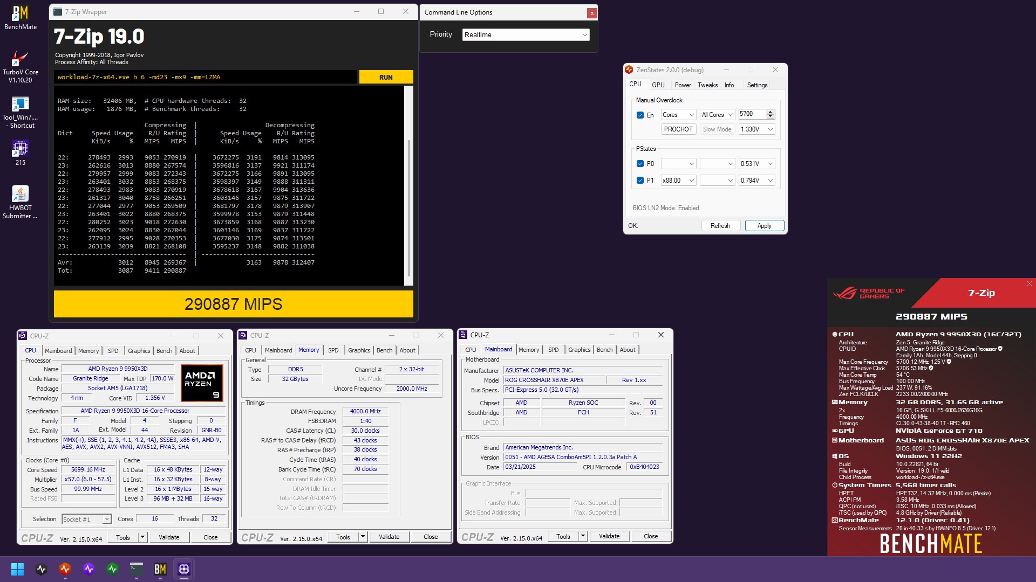The image size is (1036, 582).
Task: Open the Info tab in ZenStates
Action: pos(729,85)
